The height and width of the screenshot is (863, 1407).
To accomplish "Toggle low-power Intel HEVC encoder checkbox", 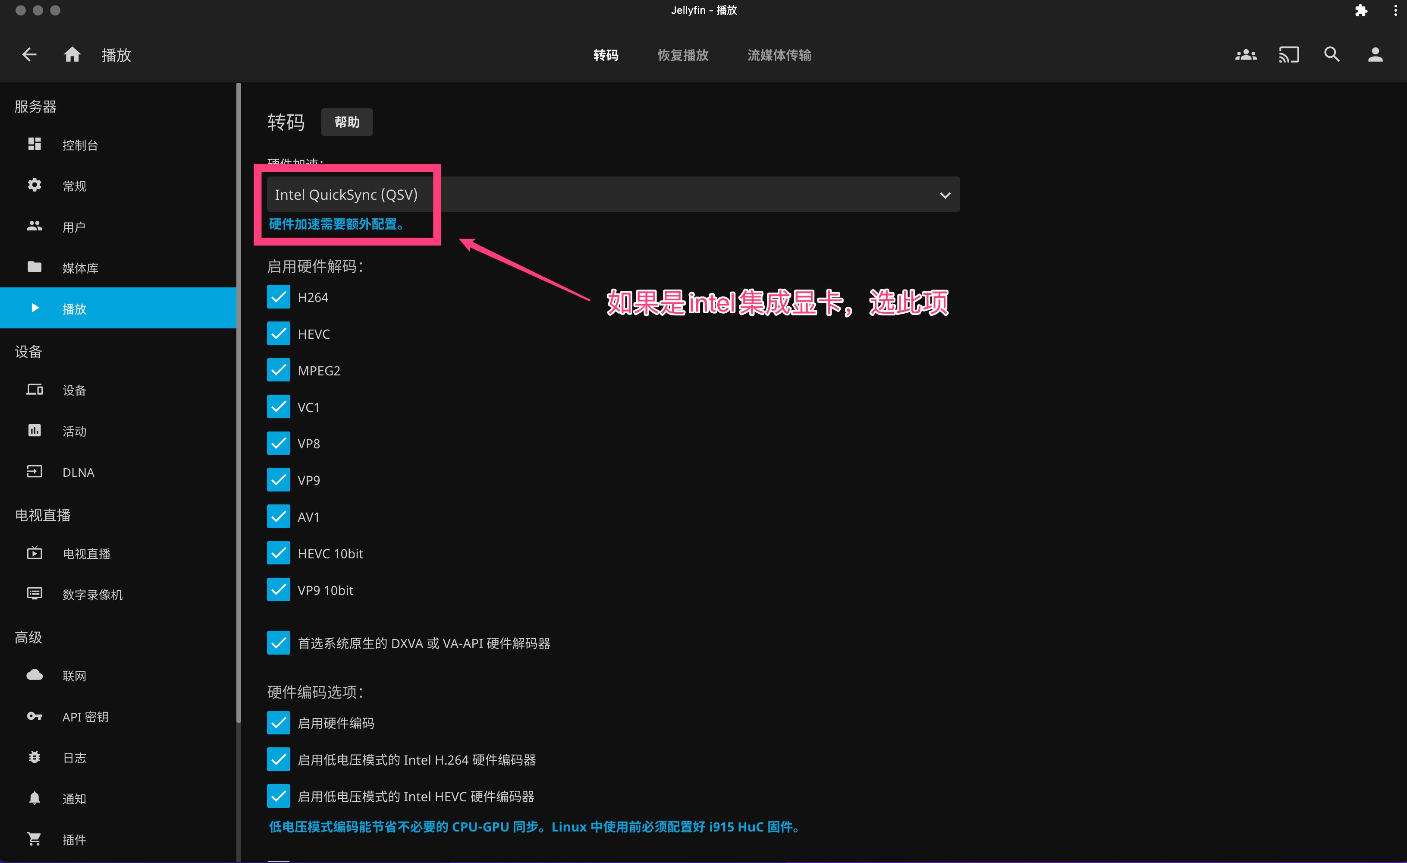I will [x=278, y=796].
